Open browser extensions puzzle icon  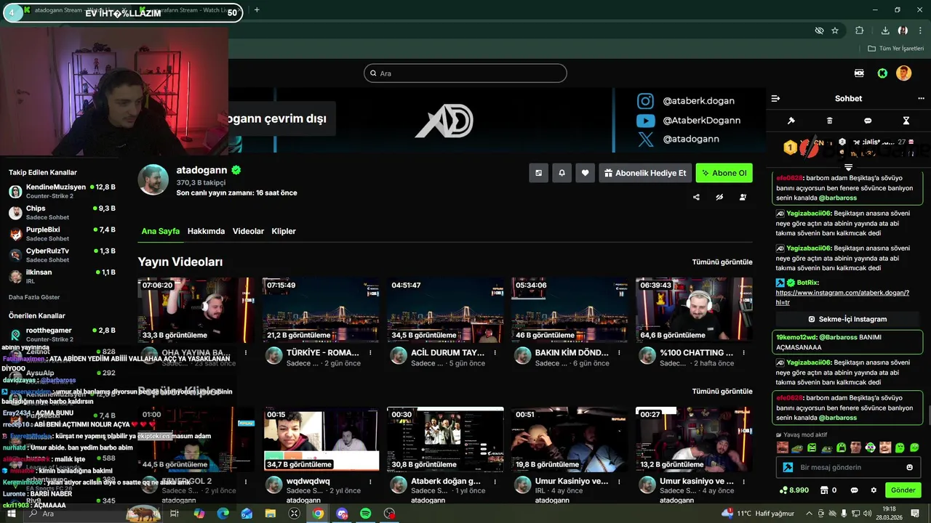[x=860, y=31]
